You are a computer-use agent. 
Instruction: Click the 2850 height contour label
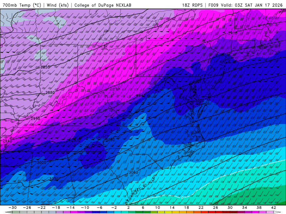pyautogui.click(x=45, y=67)
